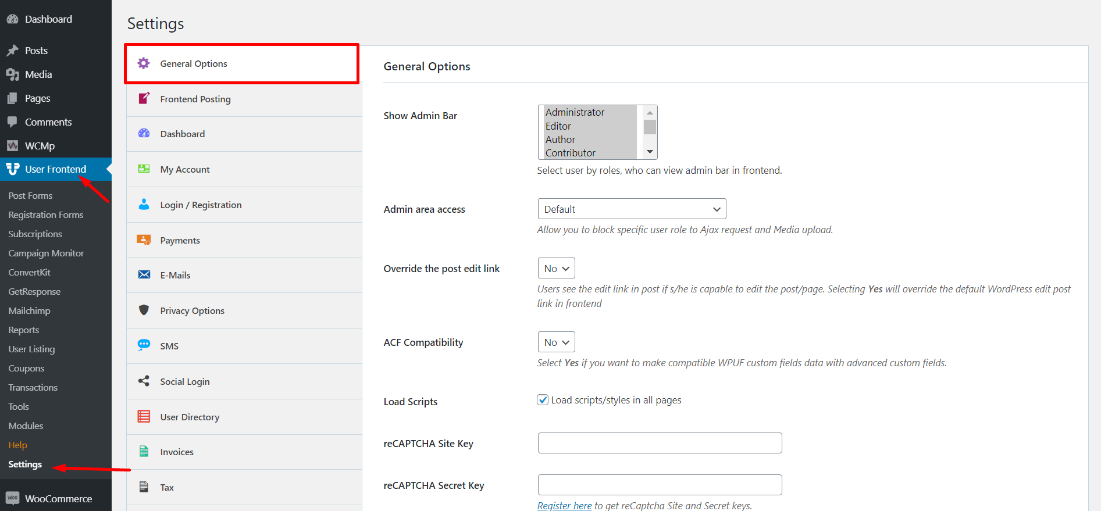The height and width of the screenshot is (511, 1101).
Task: Open Reports submenu item
Action: (24, 330)
